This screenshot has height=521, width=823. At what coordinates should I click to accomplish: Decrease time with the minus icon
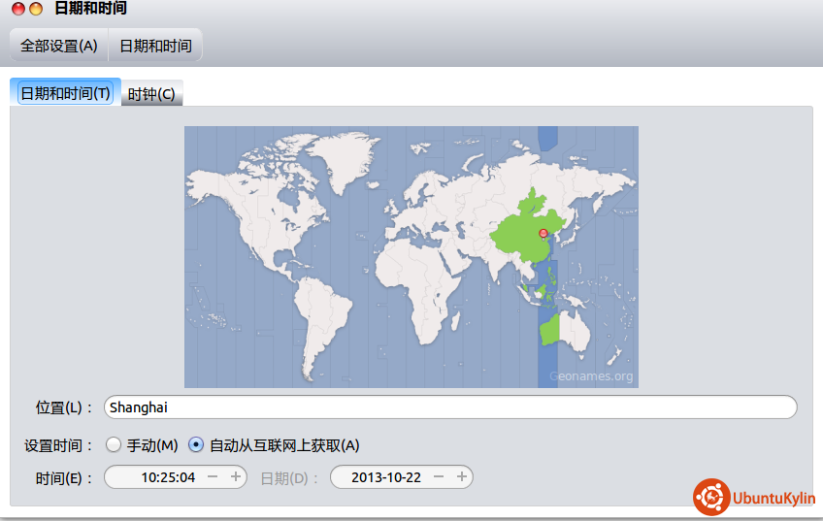click(x=212, y=477)
